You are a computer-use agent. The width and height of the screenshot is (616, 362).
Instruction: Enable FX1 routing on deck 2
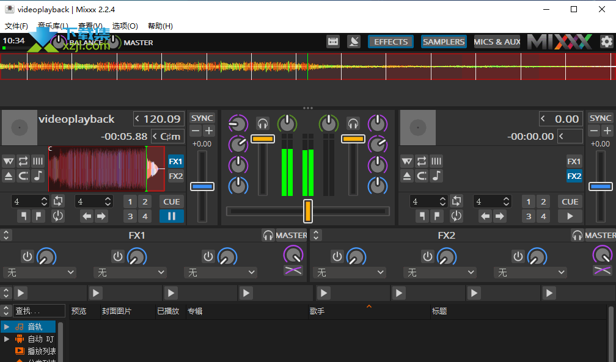click(574, 161)
